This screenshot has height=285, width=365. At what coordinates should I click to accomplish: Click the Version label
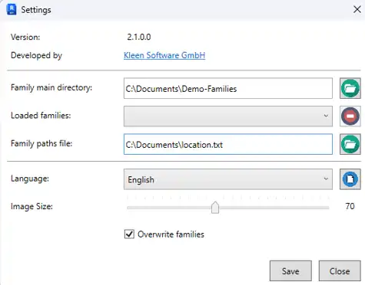tap(25, 37)
